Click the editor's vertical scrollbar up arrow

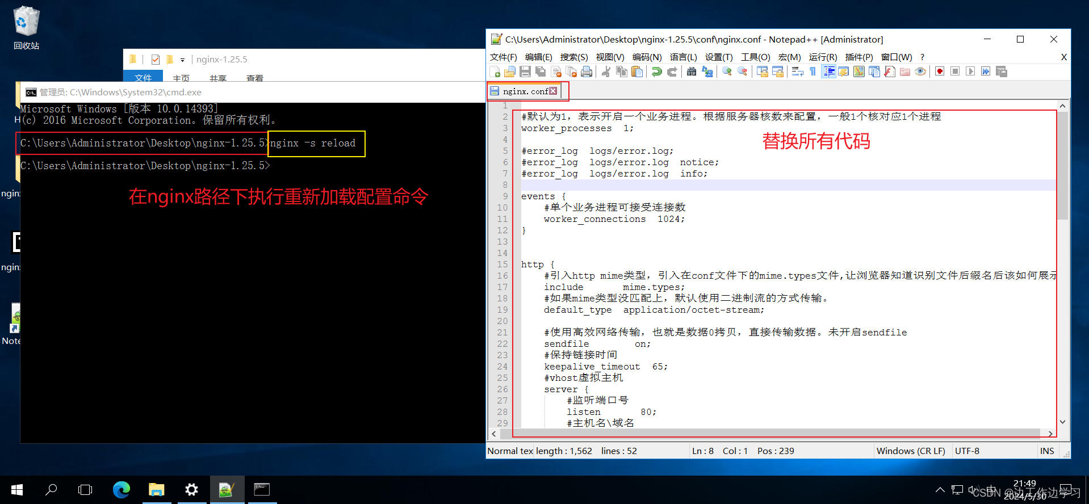tap(1062, 106)
